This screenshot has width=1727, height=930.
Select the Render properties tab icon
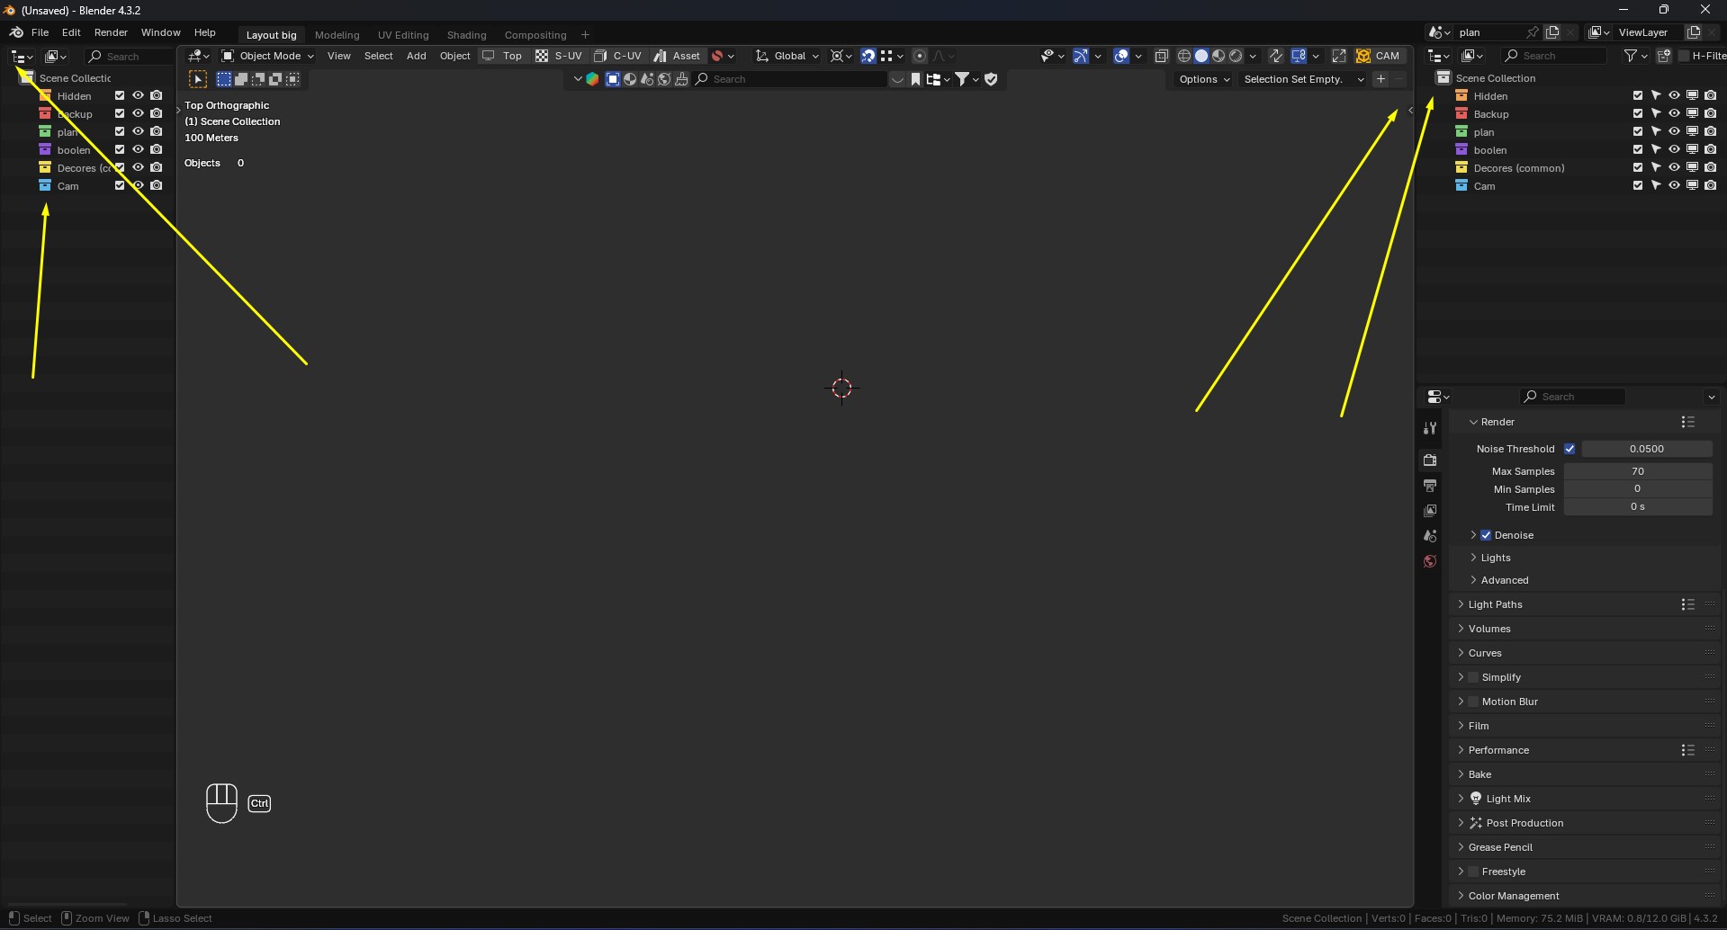coord(1430,461)
